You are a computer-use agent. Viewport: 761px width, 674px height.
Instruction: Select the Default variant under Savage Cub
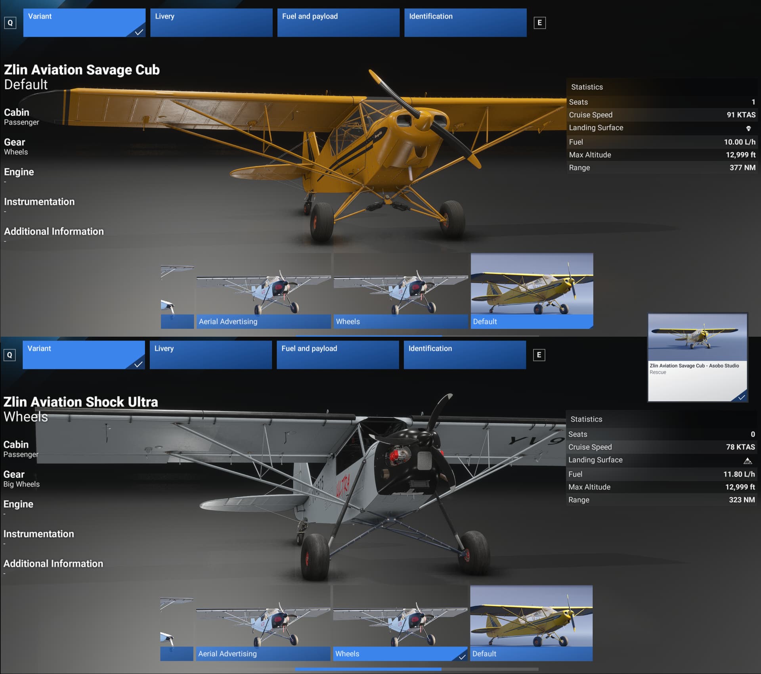[x=532, y=291]
